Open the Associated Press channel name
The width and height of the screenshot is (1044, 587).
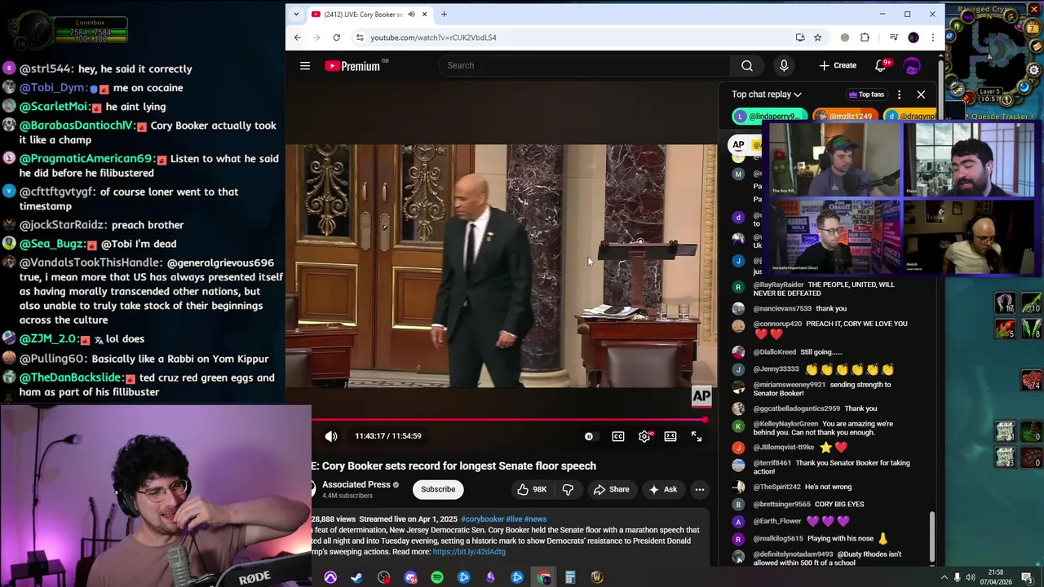coord(356,484)
